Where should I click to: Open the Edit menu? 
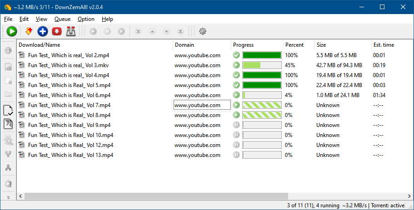coord(24,19)
